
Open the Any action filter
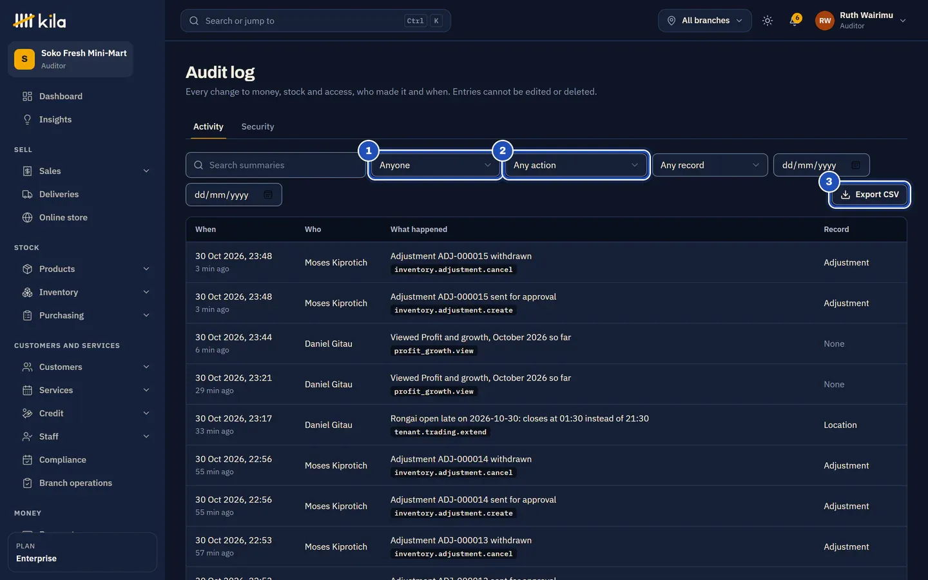point(576,165)
